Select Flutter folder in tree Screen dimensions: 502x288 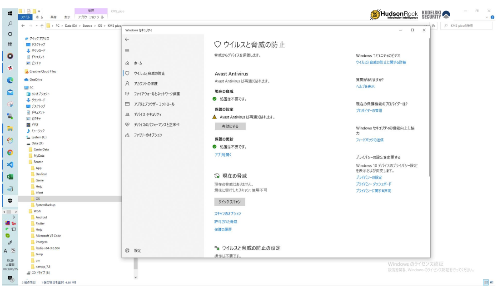(40, 223)
